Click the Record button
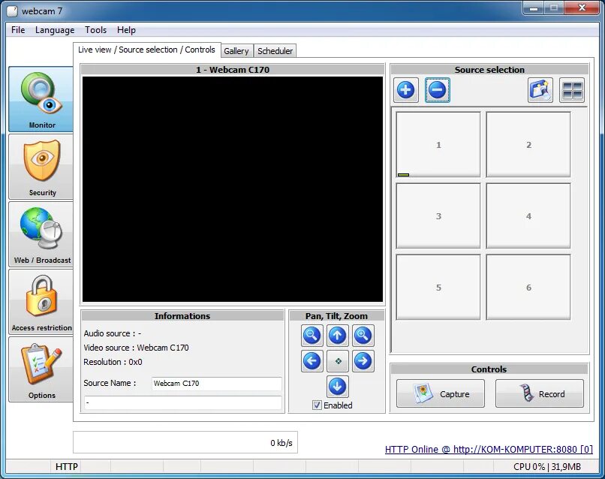 pyautogui.click(x=540, y=393)
